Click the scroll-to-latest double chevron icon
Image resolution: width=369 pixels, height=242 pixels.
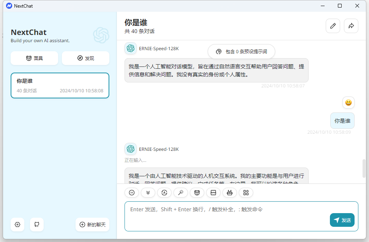[x=148, y=193]
